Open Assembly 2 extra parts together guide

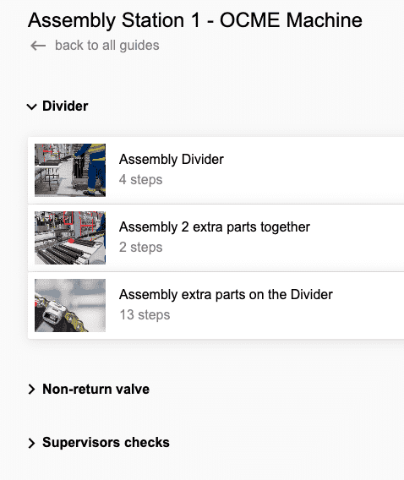(215, 227)
